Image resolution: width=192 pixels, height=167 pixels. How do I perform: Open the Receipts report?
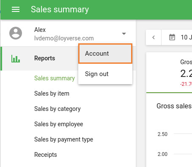(46, 155)
